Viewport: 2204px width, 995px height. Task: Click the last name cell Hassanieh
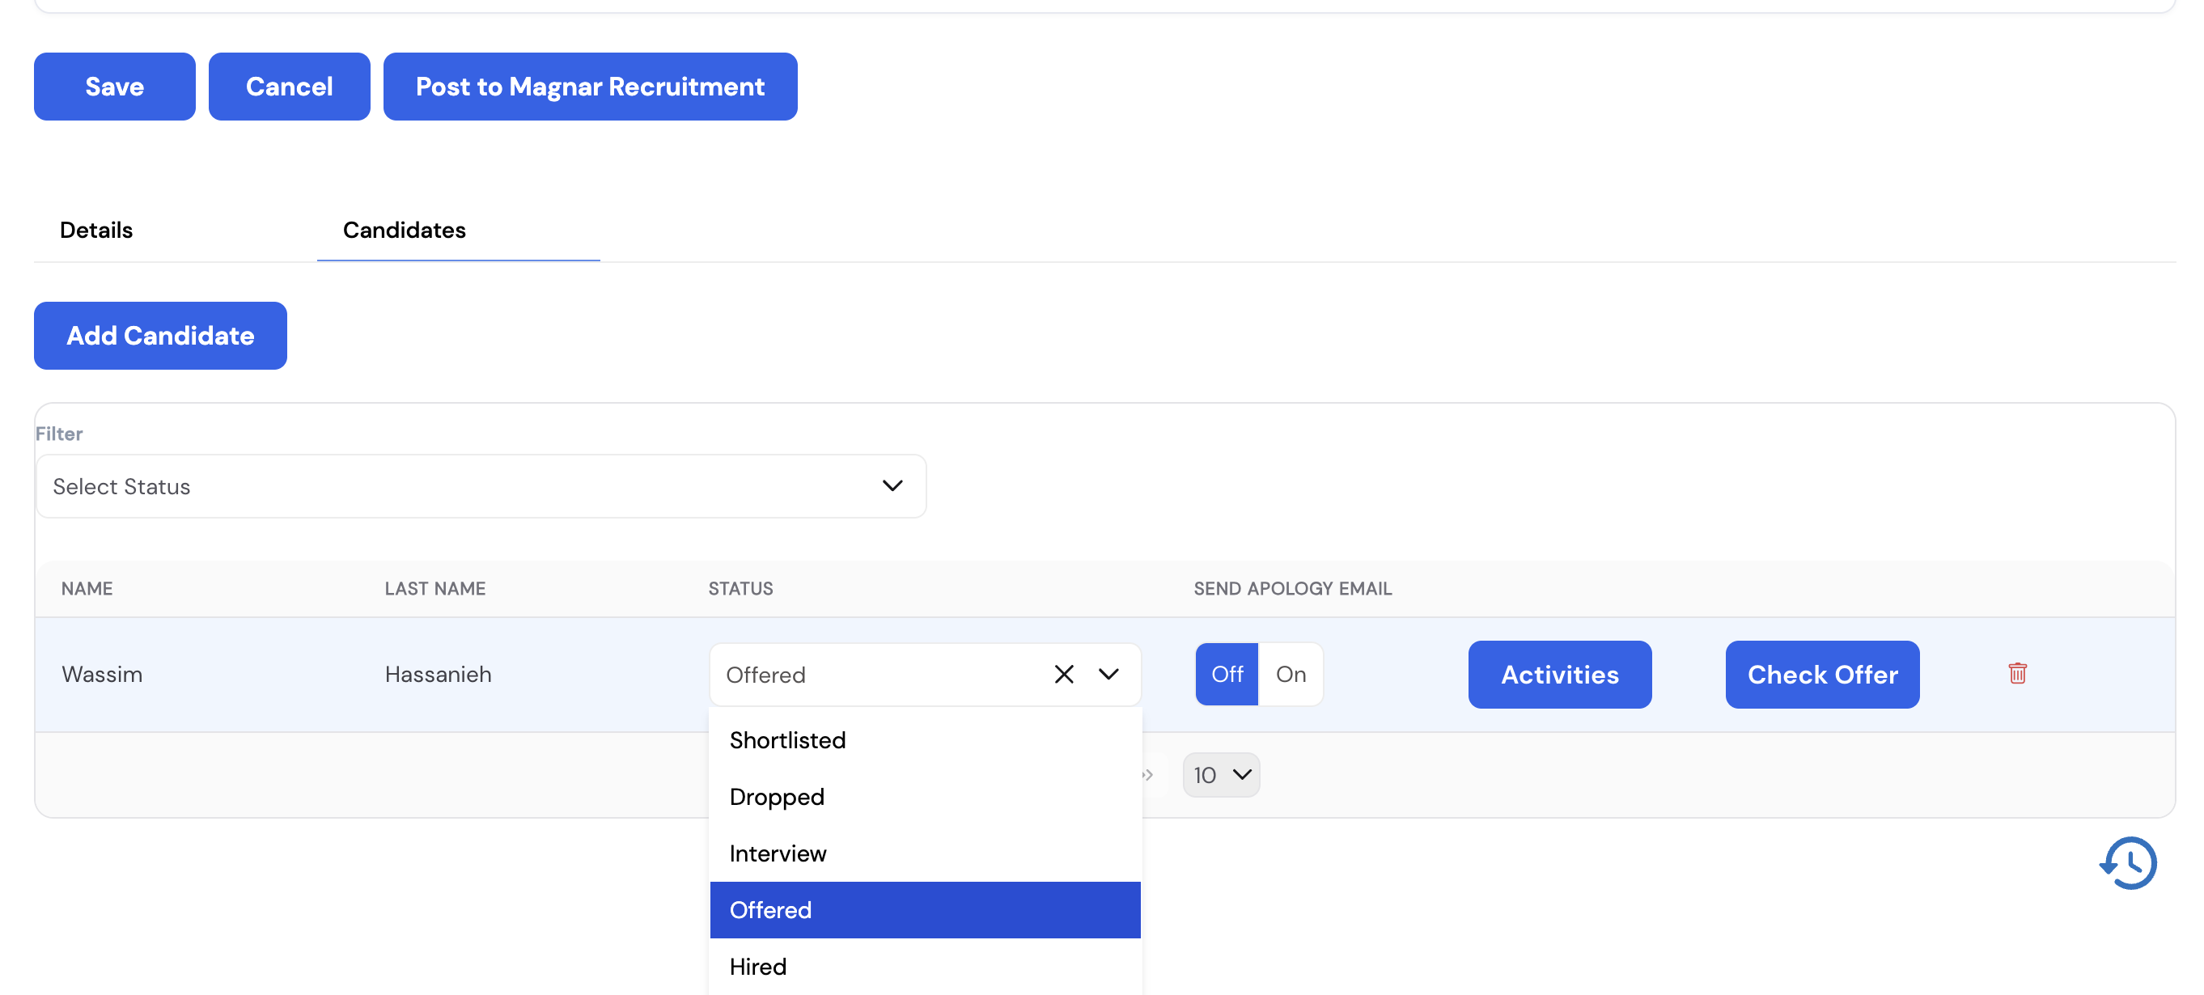point(438,674)
